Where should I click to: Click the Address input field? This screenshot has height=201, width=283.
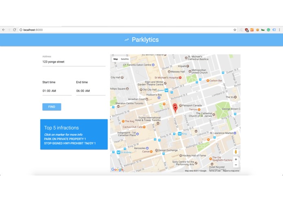74,62
